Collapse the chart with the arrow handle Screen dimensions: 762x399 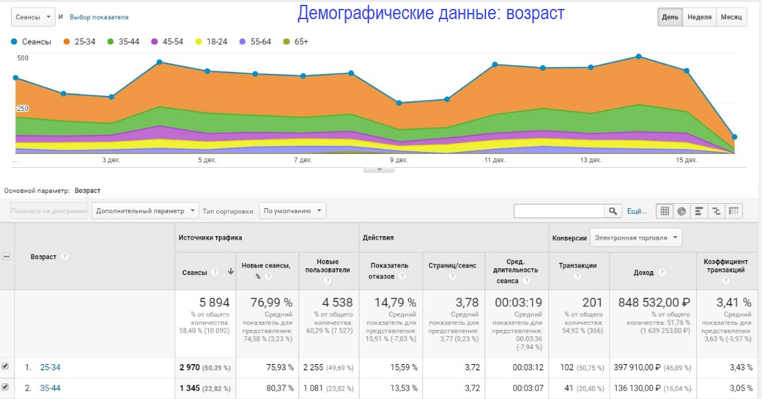click(x=379, y=170)
